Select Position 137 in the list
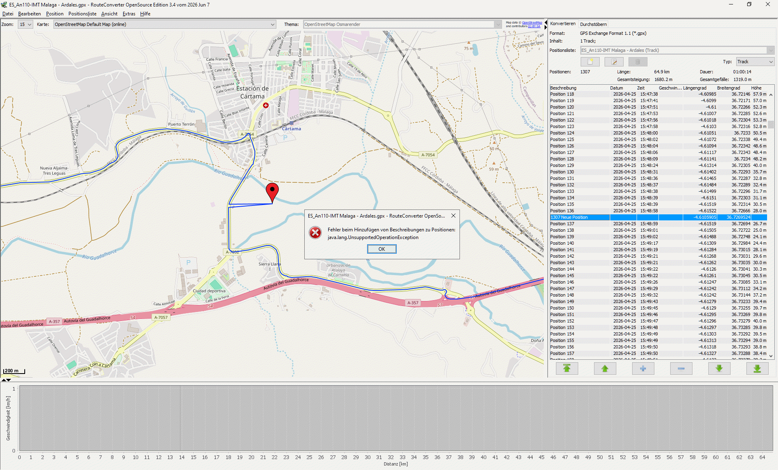 658,224
